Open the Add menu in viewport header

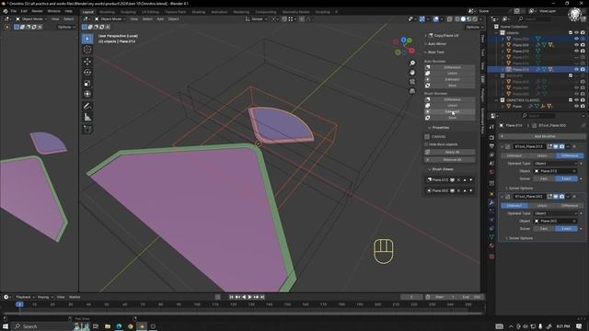pos(160,19)
